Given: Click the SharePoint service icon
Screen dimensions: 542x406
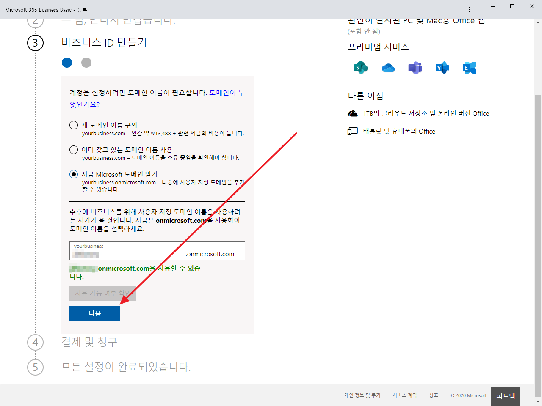Looking at the screenshot, I should click(x=361, y=68).
